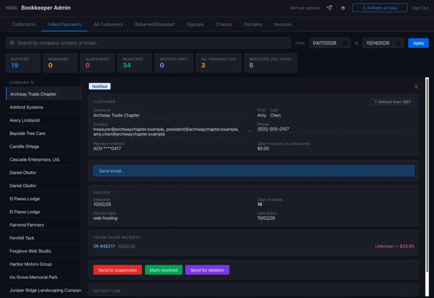Open sales receipt SR #48217 link
434x298 pixels.
click(x=104, y=246)
